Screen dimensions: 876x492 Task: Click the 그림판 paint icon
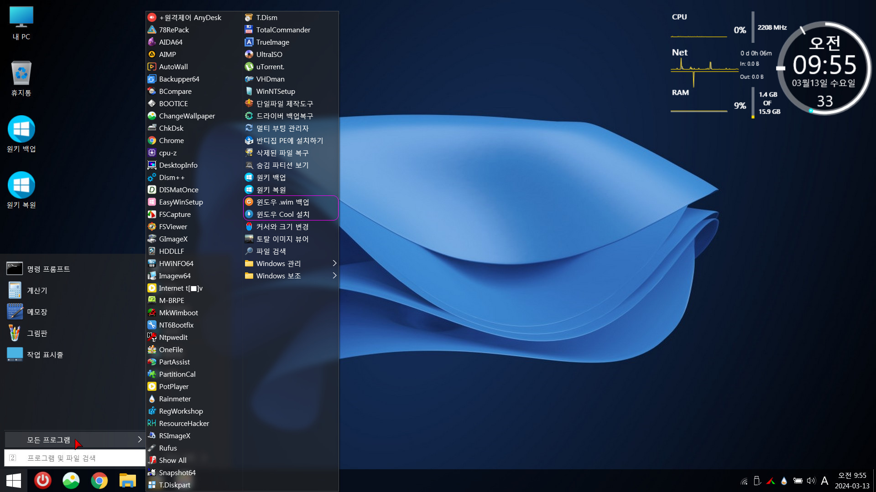[15, 333]
